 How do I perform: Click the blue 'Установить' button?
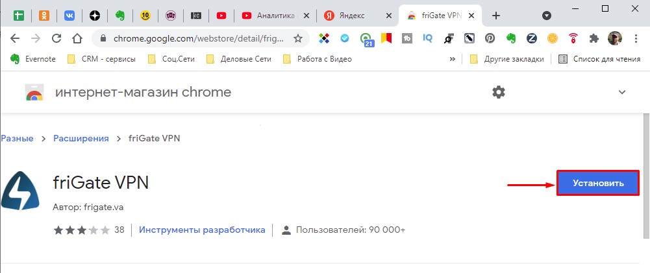(x=598, y=183)
